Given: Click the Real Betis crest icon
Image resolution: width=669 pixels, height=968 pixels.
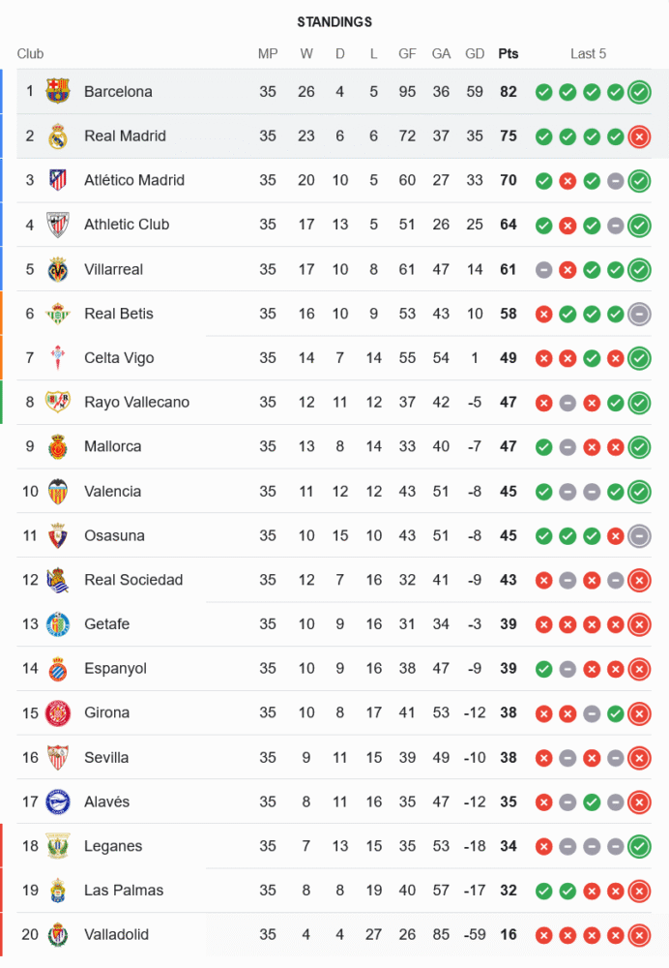Looking at the screenshot, I should click(x=58, y=314).
